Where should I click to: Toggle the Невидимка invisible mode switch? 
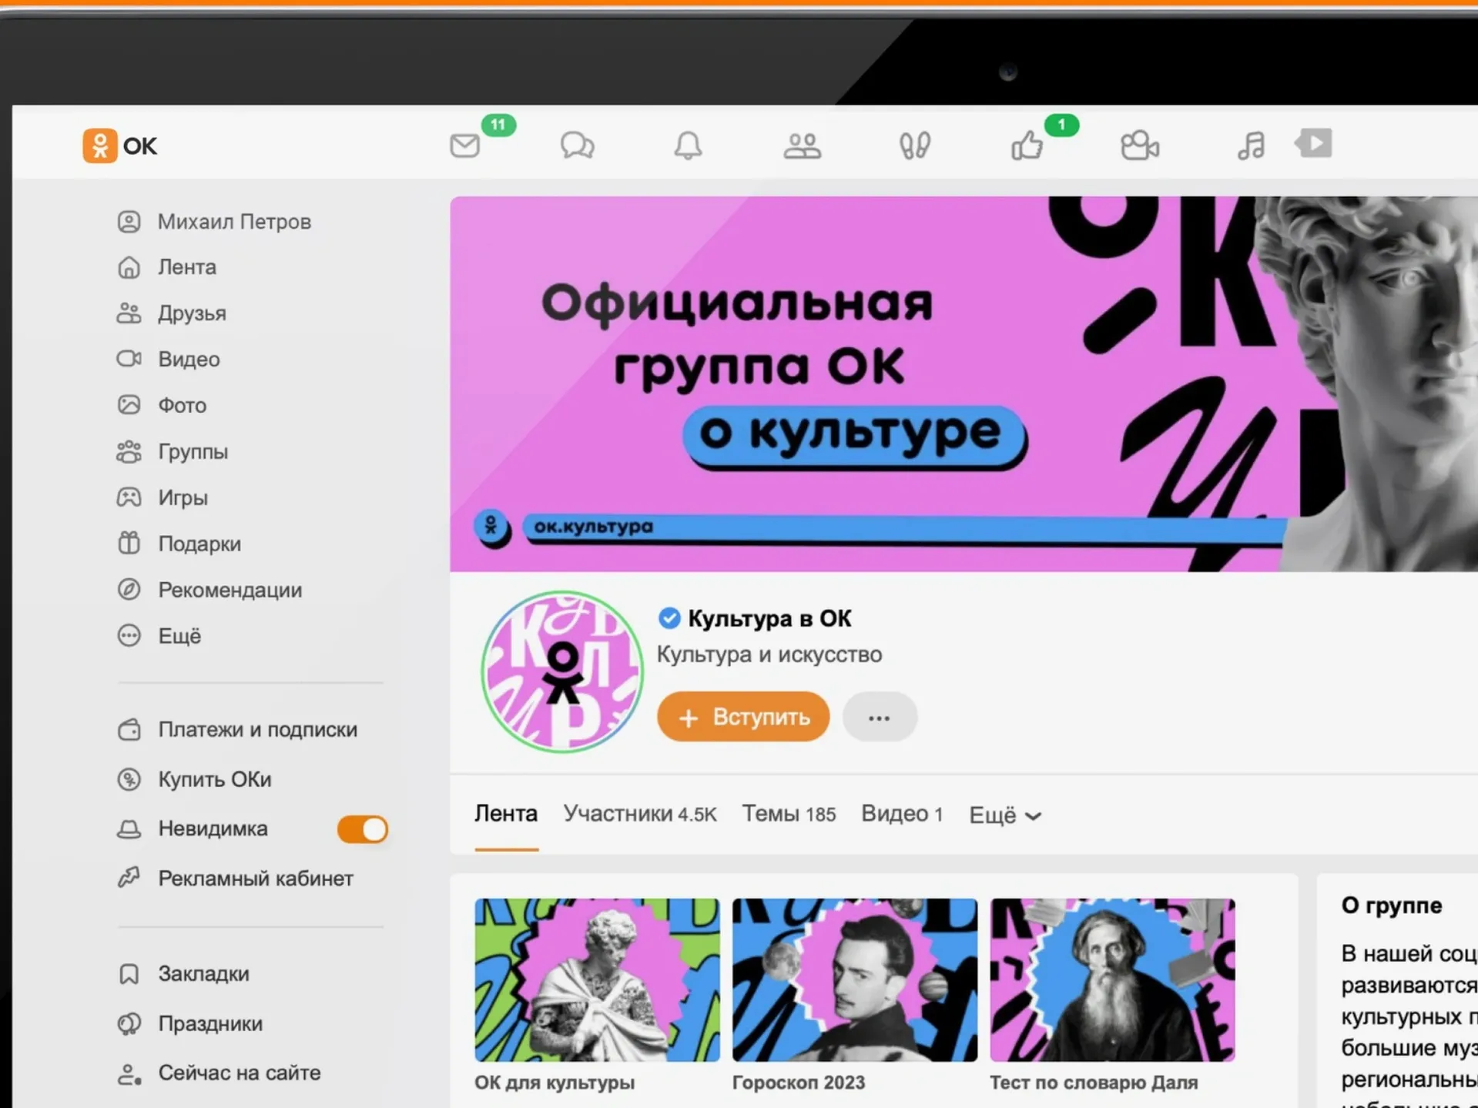pos(363,829)
